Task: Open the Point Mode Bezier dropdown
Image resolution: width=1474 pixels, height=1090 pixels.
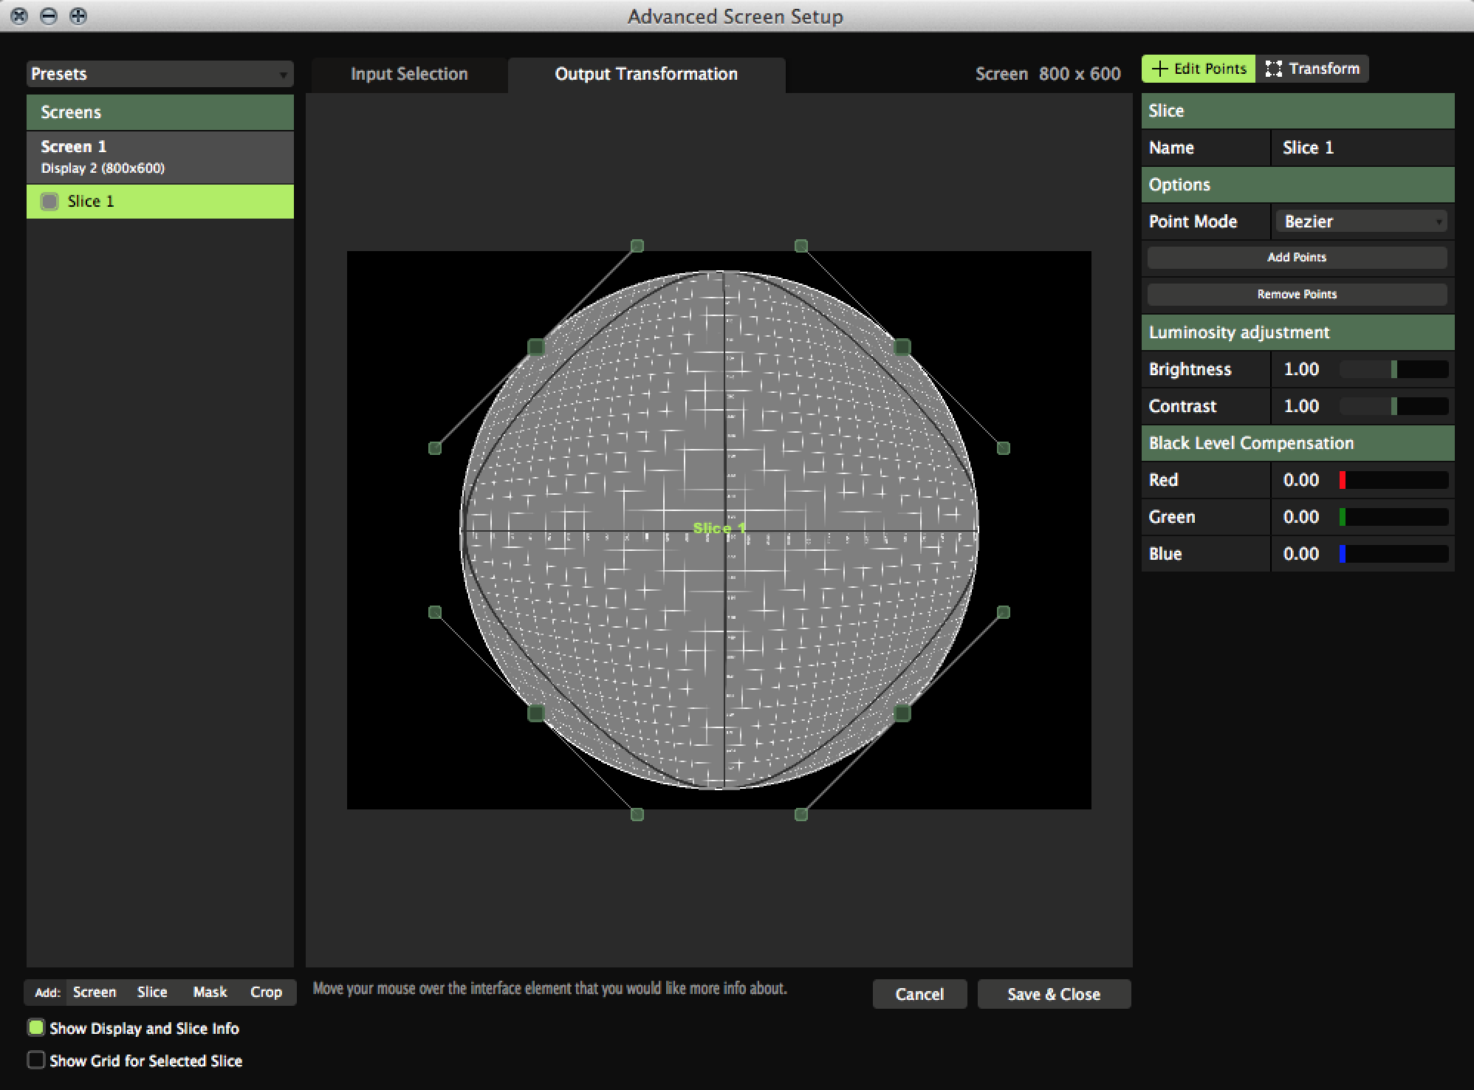Action: pyautogui.click(x=1361, y=222)
